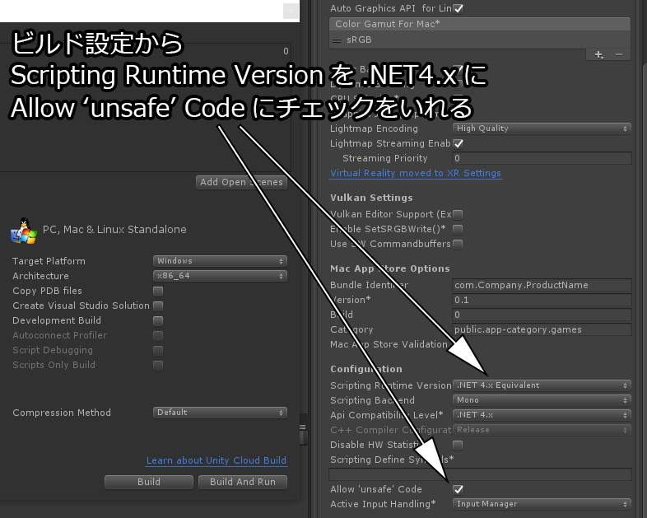
Task: Open Compression Method Default dropdown
Action: [x=220, y=413]
